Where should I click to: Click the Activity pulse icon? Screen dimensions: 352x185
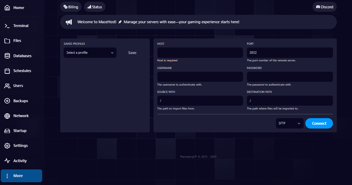coord(7,161)
